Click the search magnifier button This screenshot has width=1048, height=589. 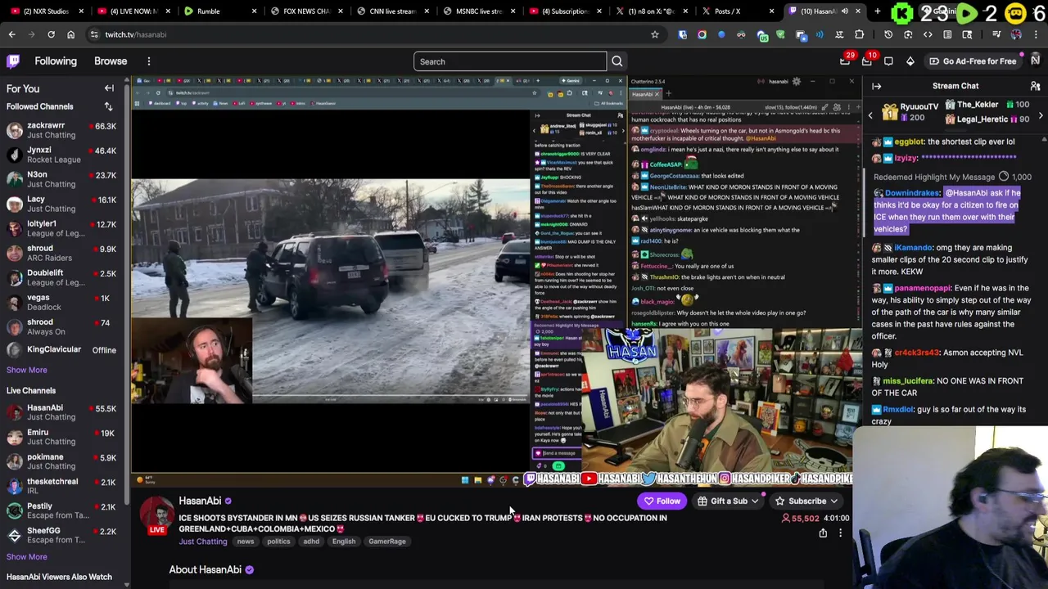(x=617, y=61)
